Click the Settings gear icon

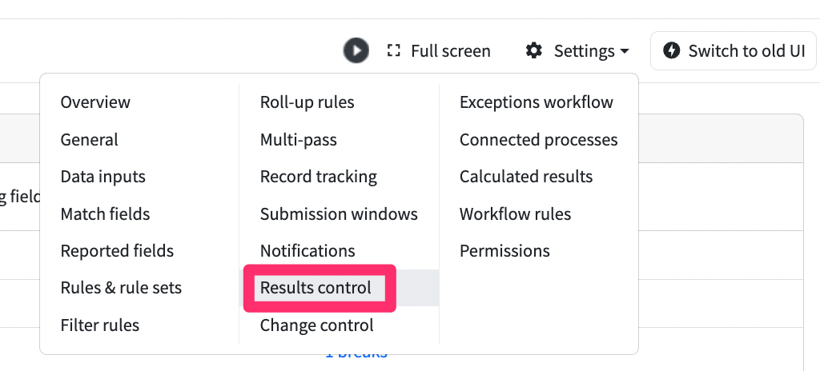(x=533, y=50)
